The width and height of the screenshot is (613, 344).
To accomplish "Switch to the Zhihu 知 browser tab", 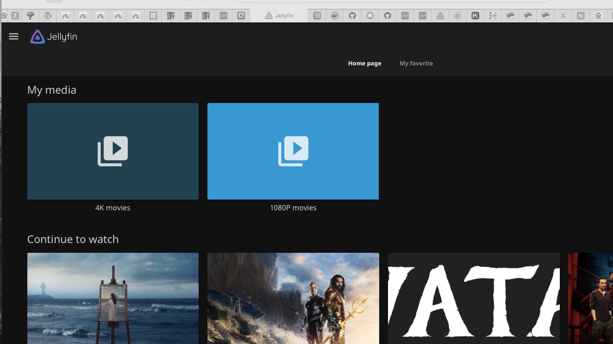I will (x=317, y=16).
